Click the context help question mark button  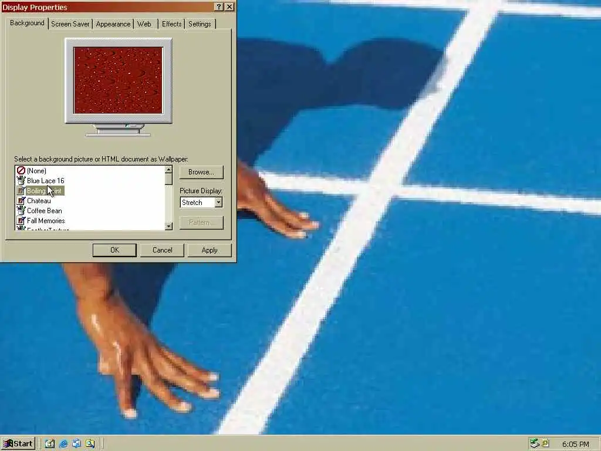point(218,7)
